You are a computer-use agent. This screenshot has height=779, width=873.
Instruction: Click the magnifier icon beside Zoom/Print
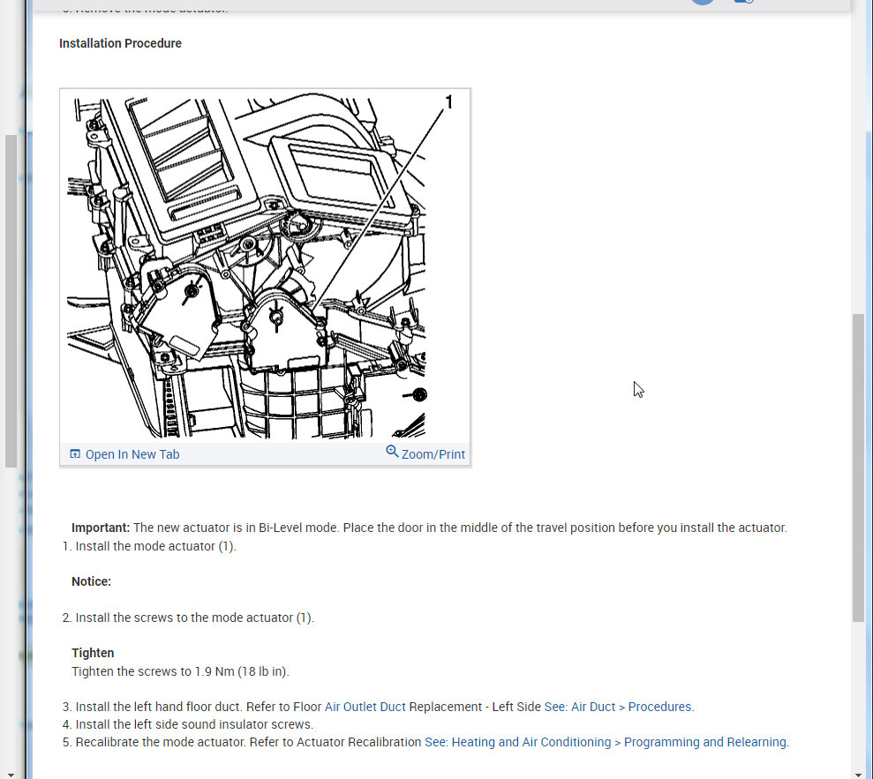tap(392, 452)
